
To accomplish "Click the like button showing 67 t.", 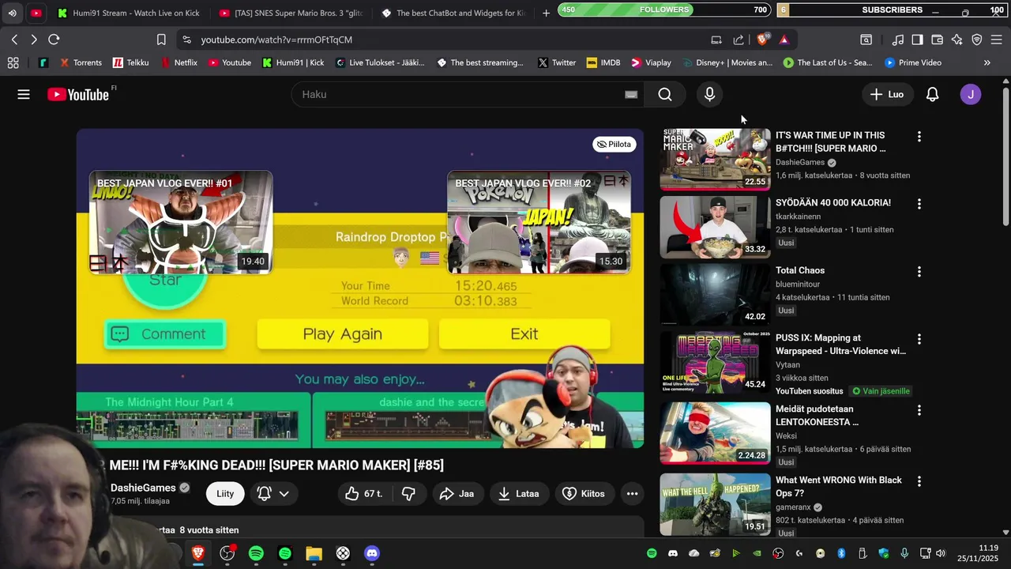I will 363,494.
